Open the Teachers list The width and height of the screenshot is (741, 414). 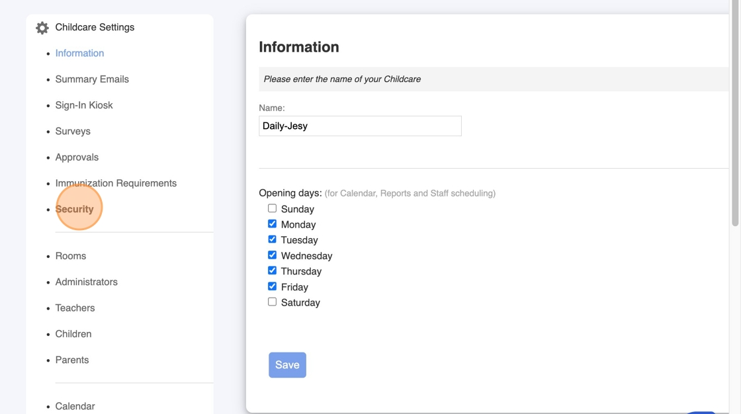(75, 308)
